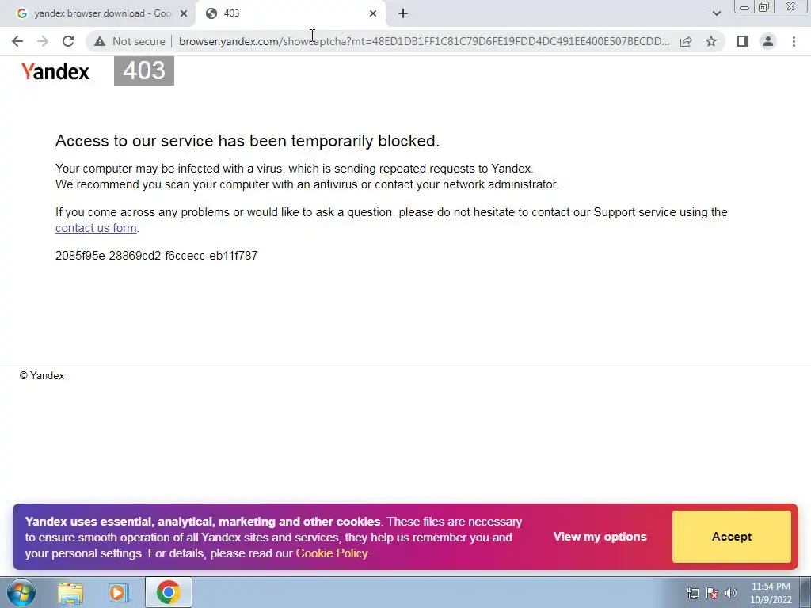Open Action Center flag icon

(712, 593)
